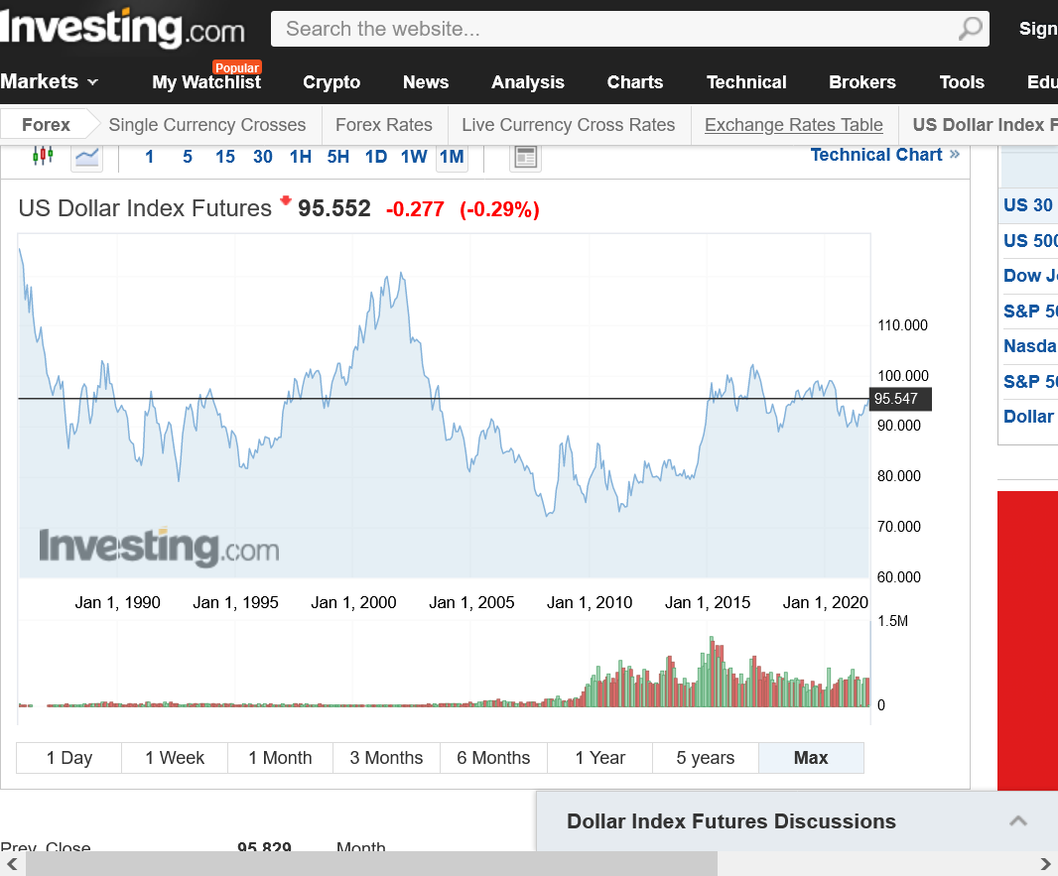Image resolution: width=1058 pixels, height=876 pixels.
Task: Select the 1 Day time range
Action: click(x=68, y=758)
